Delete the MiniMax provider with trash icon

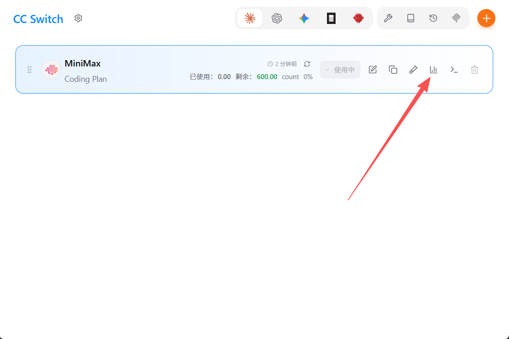point(474,70)
